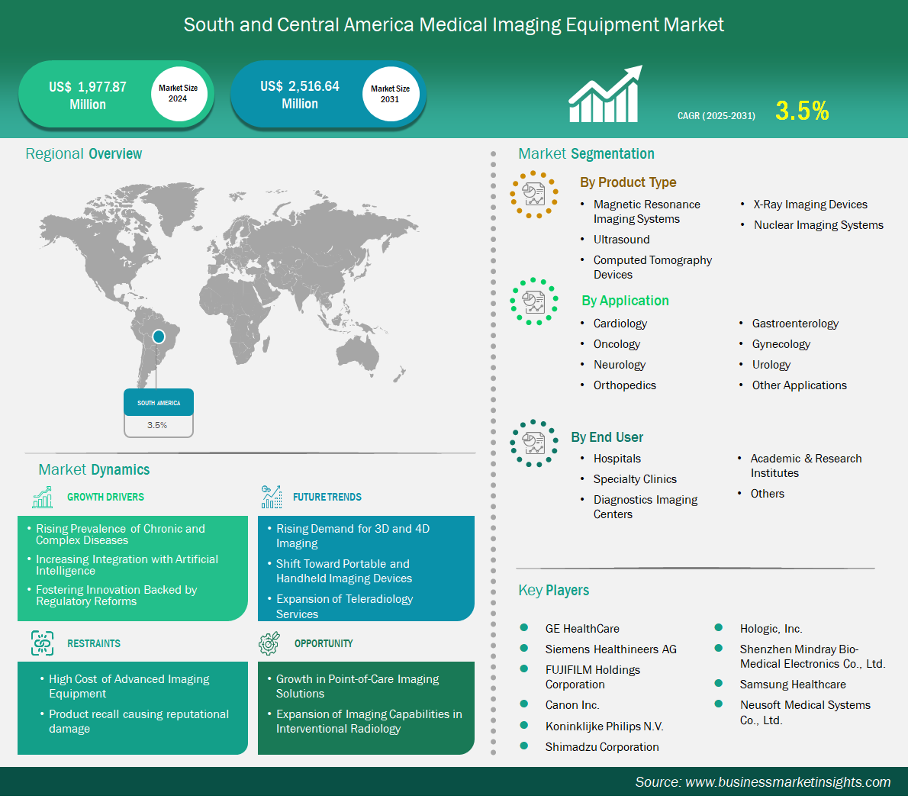908x799 pixels.
Task: Click the SOUTH AMERICA map label
Action: [159, 402]
